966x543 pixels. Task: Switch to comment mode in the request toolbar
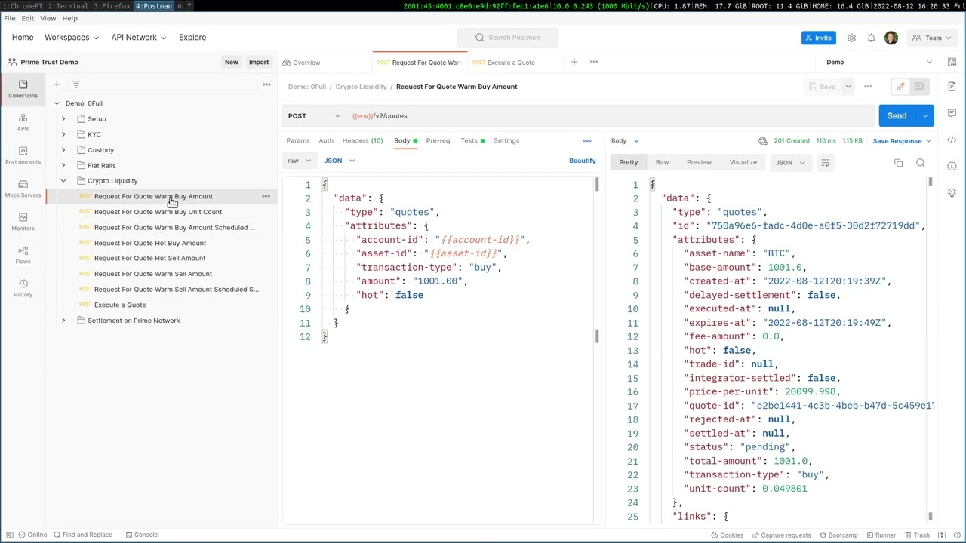pyautogui.click(x=919, y=87)
